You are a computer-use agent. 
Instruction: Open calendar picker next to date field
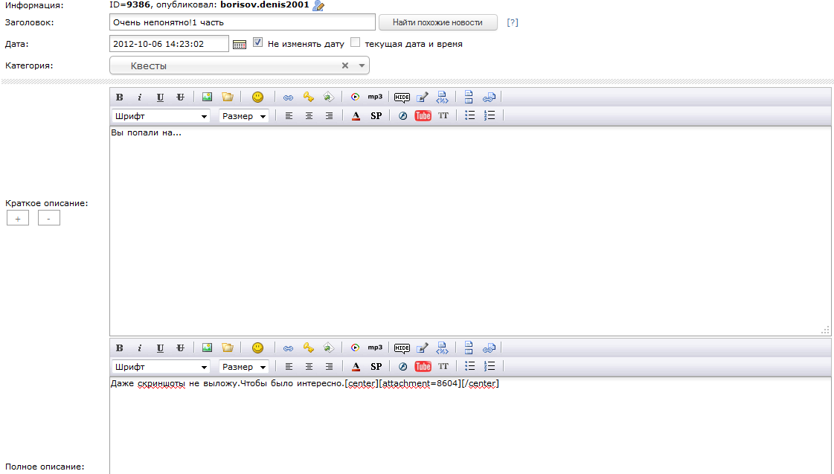pyautogui.click(x=240, y=45)
